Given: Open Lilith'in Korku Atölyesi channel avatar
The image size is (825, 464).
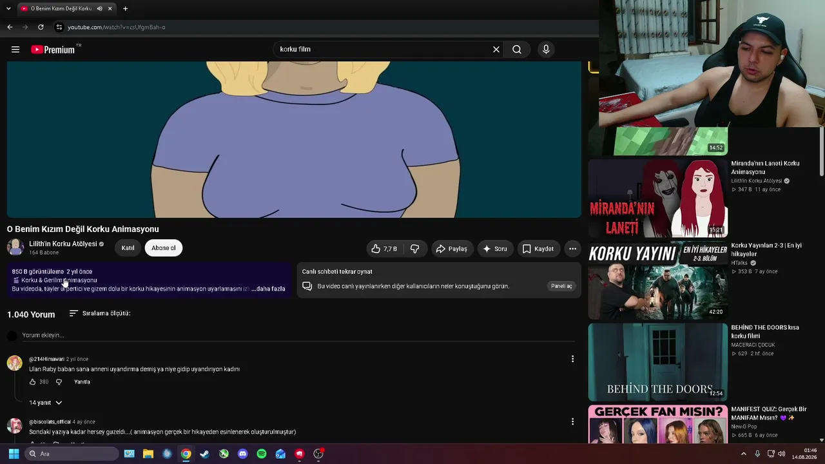Looking at the screenshot, I should point(15,247).
